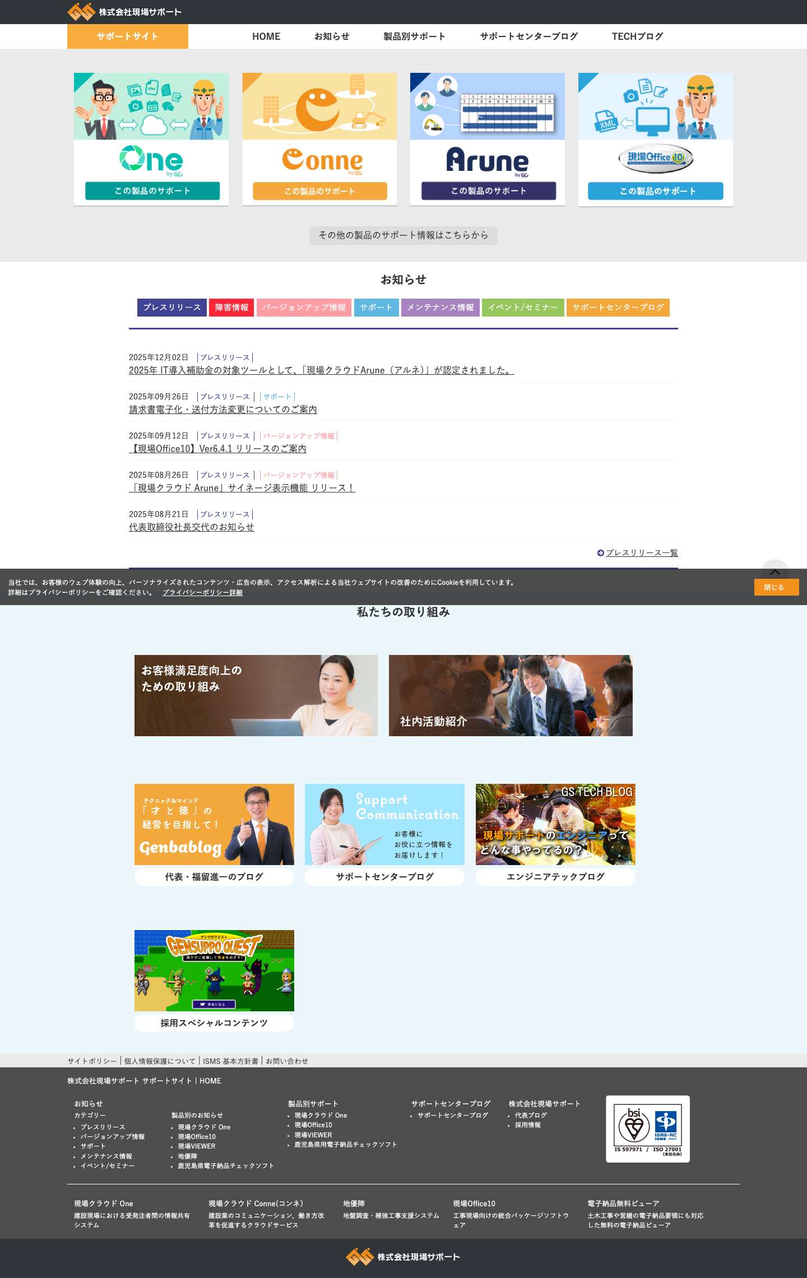Filter news by サポート tab
The width and height of the screenshot is (807, 1278).
(377, 308)
